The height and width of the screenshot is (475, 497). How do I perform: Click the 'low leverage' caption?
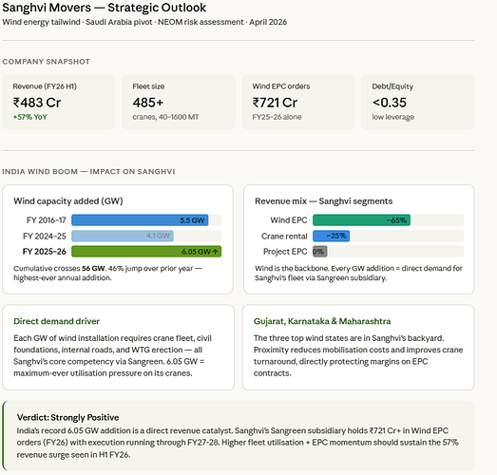point(393,117)
